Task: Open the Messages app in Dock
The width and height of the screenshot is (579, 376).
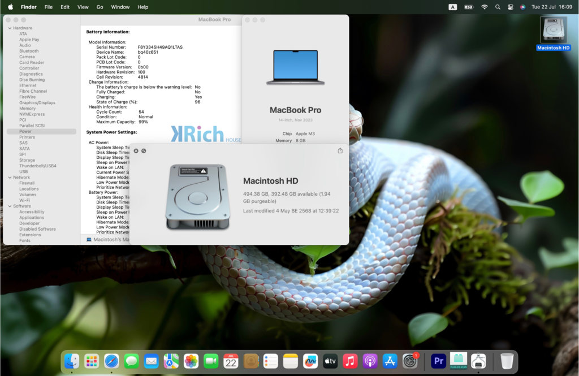Action: click(131, 361)
